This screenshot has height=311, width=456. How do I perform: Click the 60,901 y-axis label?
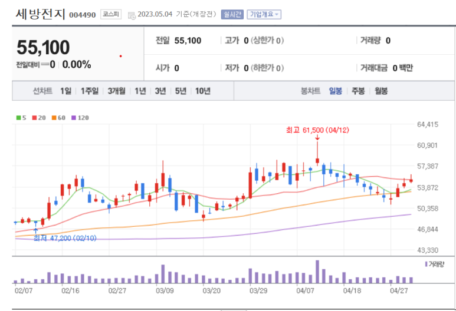point(428,145)
